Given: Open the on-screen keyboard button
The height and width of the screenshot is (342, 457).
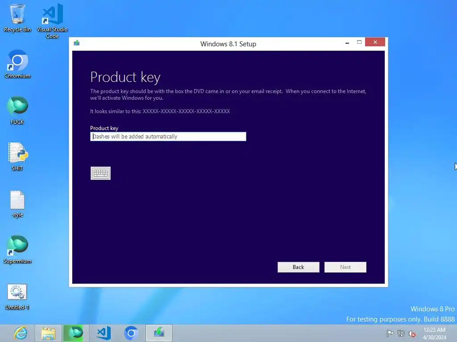Looking at the screenshot, I should click(100, 173).
